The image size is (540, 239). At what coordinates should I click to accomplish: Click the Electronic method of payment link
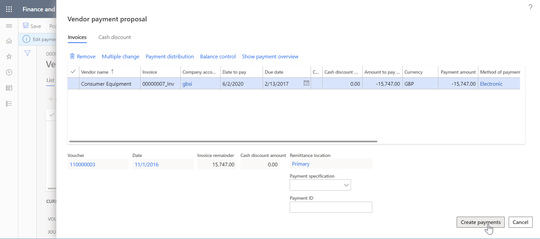click(491, 84)
